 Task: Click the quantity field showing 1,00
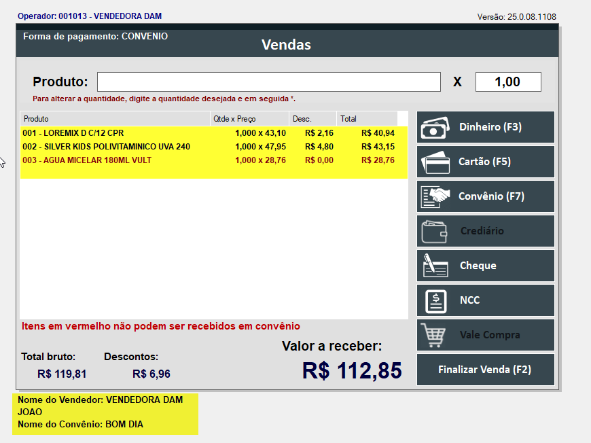click(x=508, y=82)
